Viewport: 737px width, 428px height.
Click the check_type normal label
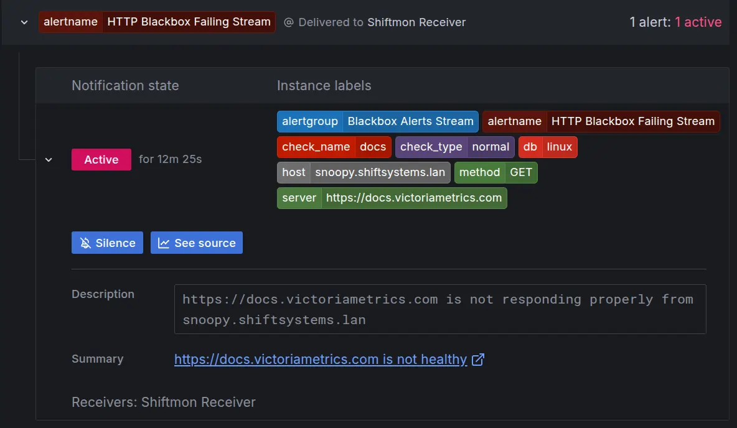coord(454,147)
